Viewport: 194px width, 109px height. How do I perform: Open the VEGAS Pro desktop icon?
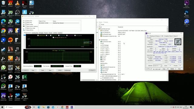click(187, 23)
